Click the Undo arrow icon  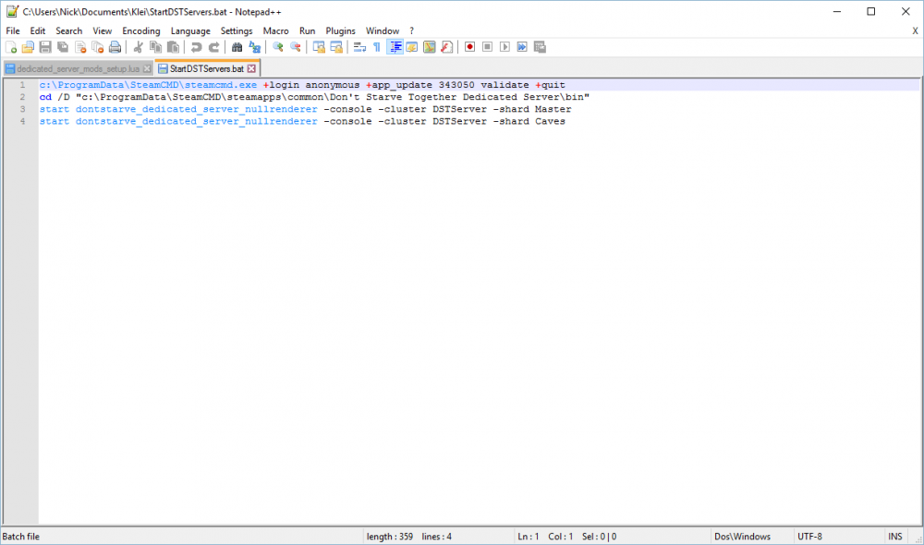tap(197, 47)
